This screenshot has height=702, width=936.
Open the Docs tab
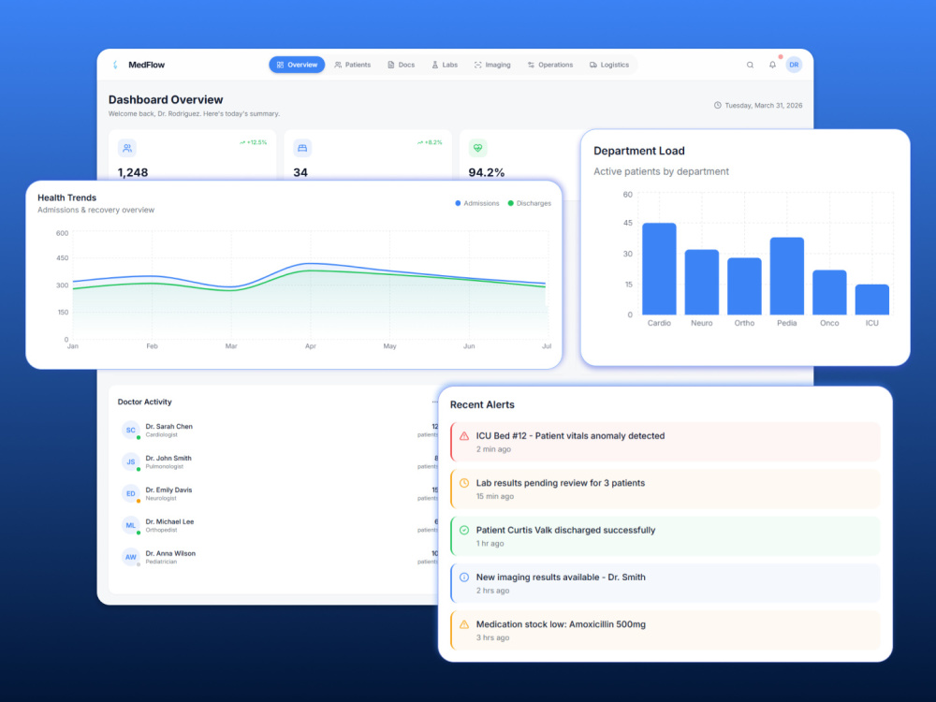coord(402,65)
